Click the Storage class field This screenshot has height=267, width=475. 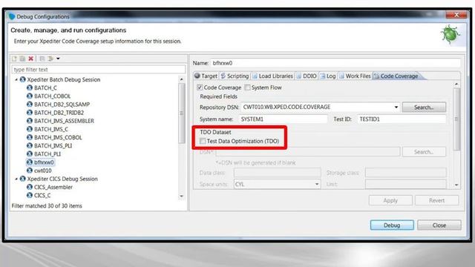click(406, 173)
